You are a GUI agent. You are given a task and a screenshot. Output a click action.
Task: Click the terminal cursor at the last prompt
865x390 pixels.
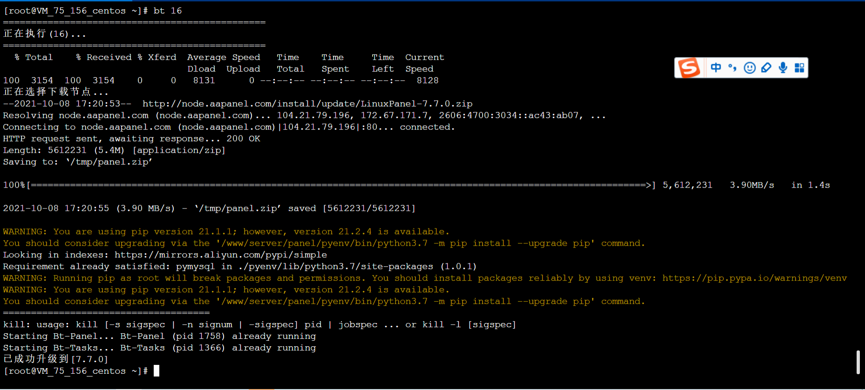(x=157, y=371)
